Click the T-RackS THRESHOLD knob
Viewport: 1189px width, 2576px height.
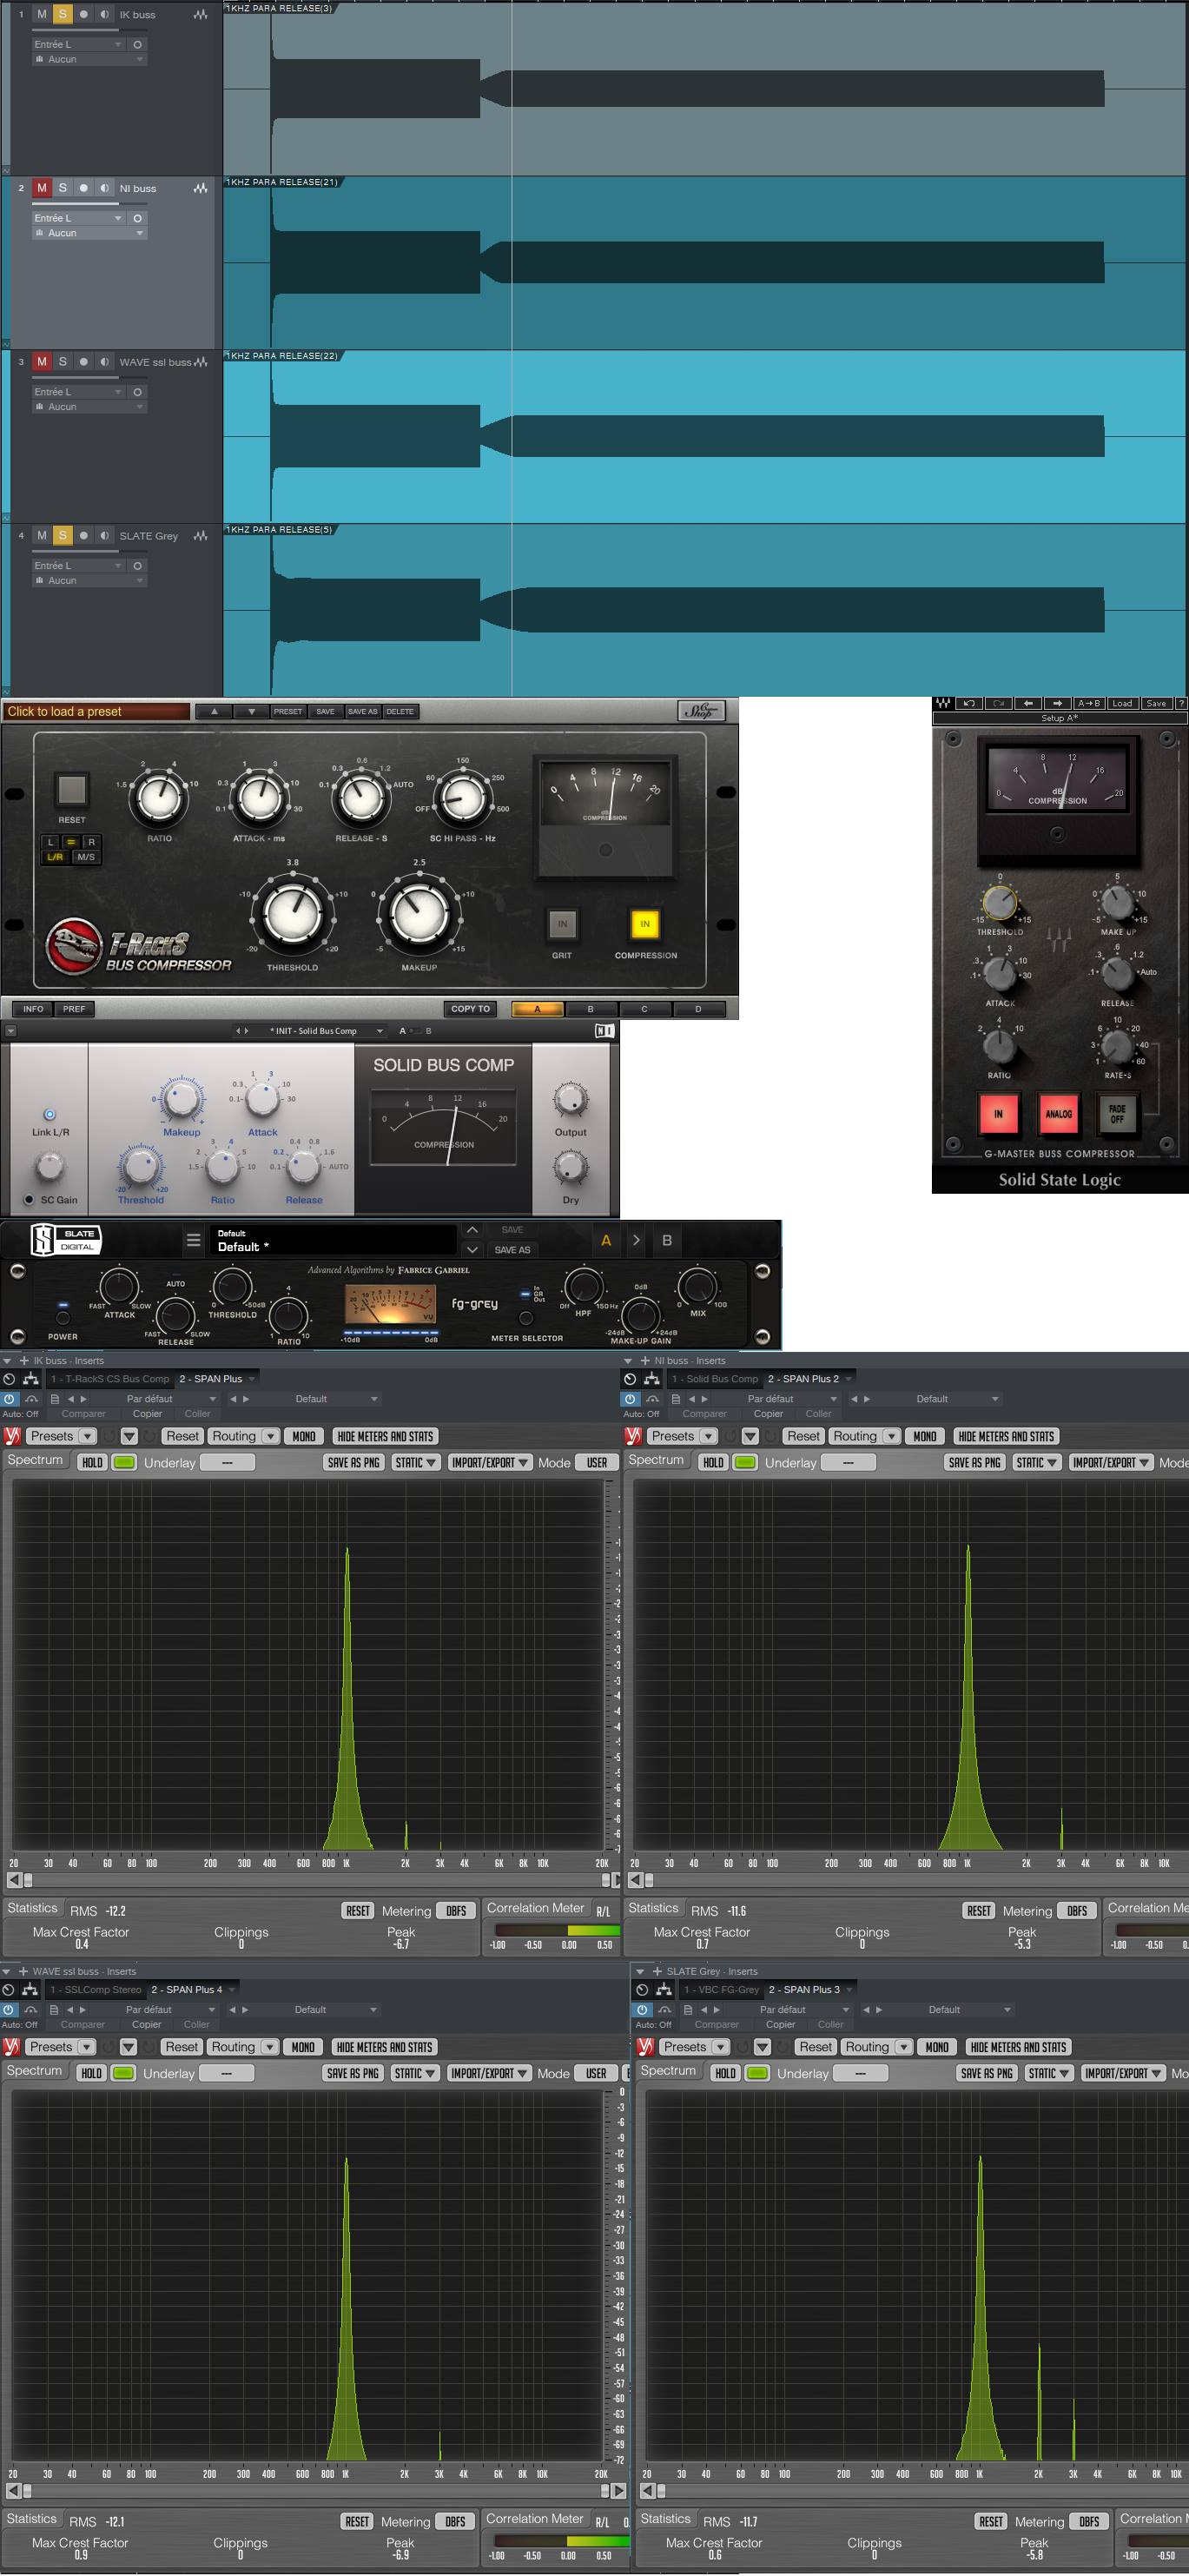(x=292, y=912)
